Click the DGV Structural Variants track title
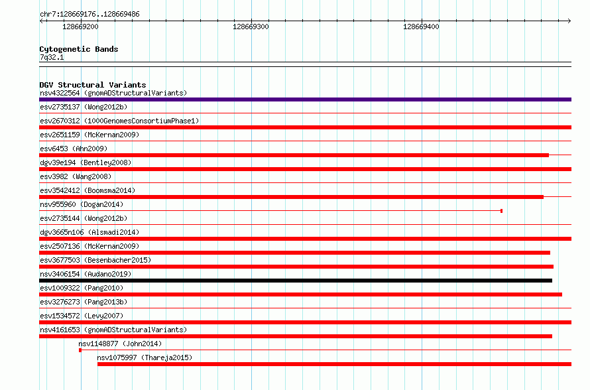590x390 pixels. point(93,85)
